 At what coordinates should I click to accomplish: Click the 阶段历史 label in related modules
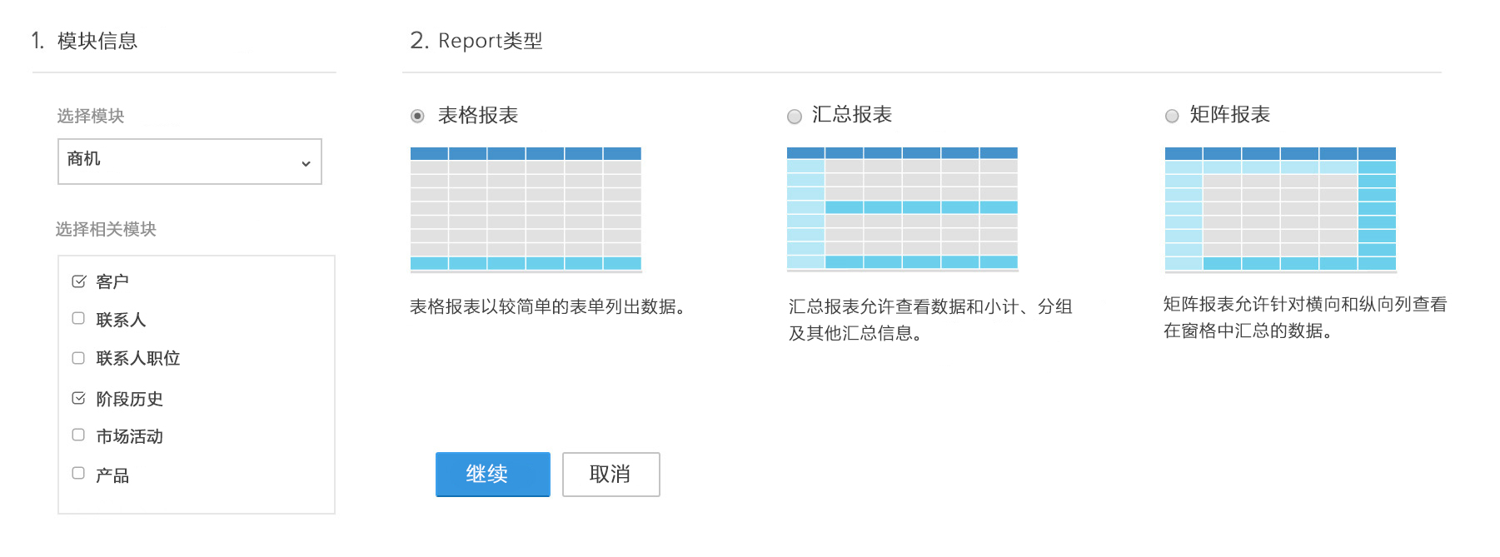click(129, 399)
